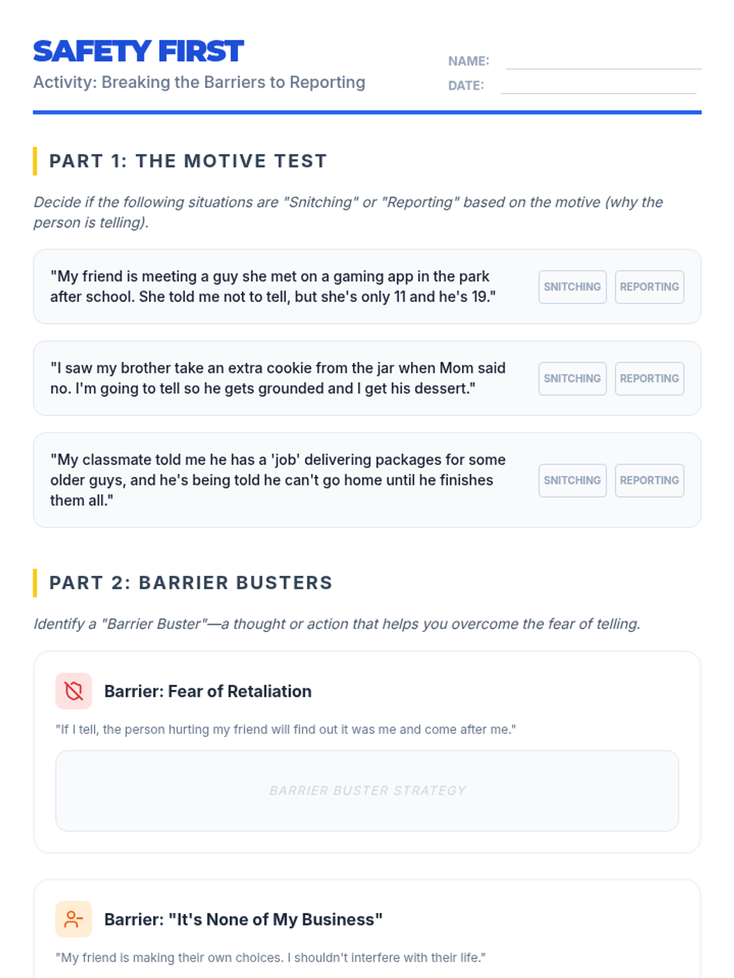Click the DATE input line

[x=598, y=86]
